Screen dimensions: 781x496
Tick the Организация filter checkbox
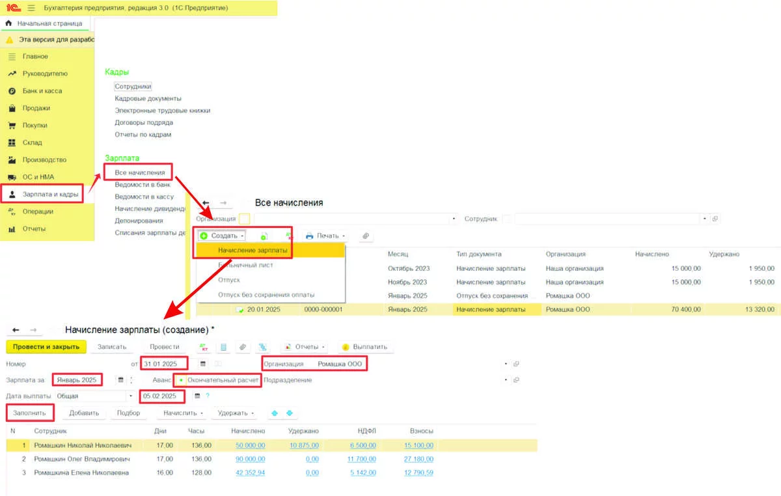244,219
